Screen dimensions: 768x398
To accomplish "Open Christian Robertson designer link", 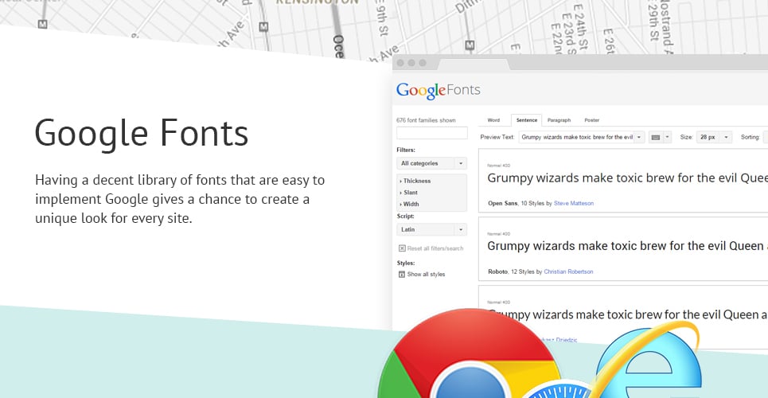I will 569,271.
